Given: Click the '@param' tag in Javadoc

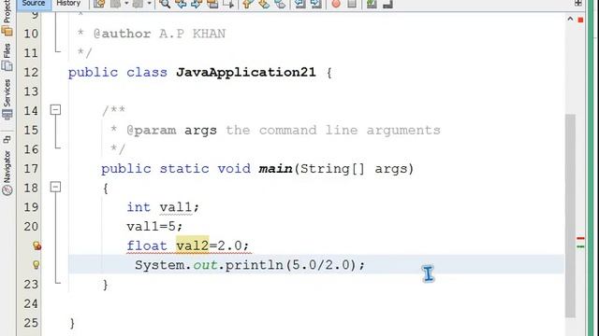Looking at the screenshot, I should [152, 131].
